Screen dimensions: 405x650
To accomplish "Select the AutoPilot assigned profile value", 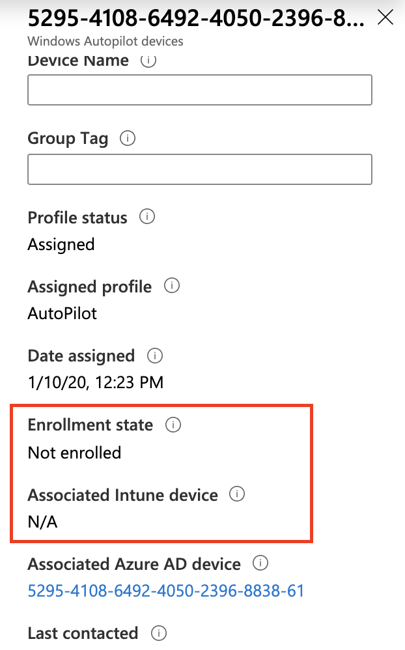I will click(63, 313).
